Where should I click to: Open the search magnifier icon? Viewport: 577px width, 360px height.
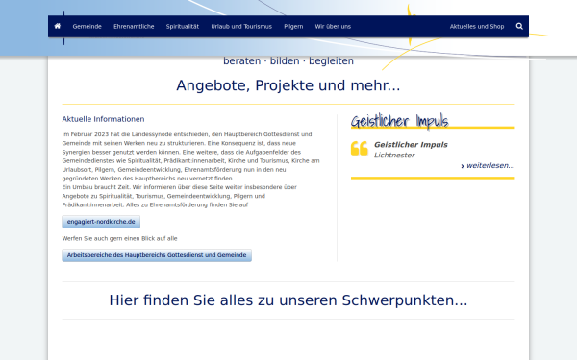(519, 26)
